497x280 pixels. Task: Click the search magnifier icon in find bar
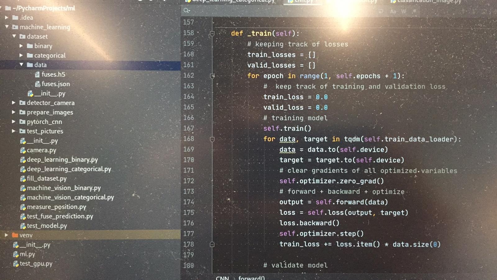186,11
